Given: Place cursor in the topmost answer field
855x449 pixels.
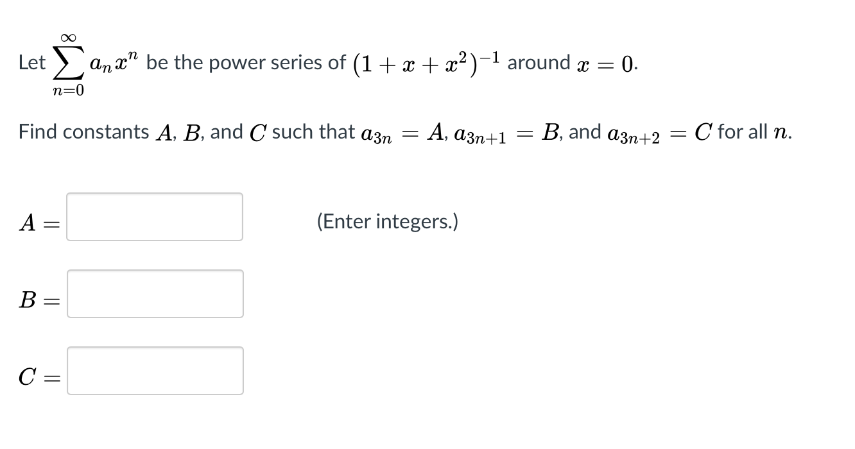Looking at the screenshot, I should pos(154,217).
